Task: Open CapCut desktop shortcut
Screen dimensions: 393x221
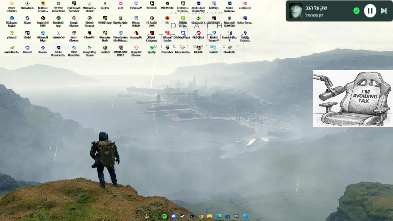Action: [x=105, y=5]
